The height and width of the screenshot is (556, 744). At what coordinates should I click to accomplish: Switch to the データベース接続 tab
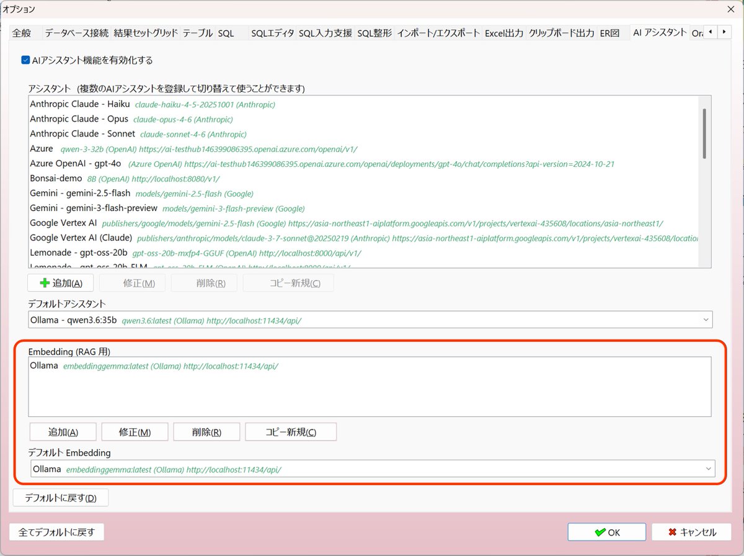pyautogui.click(x=77, y=33)
